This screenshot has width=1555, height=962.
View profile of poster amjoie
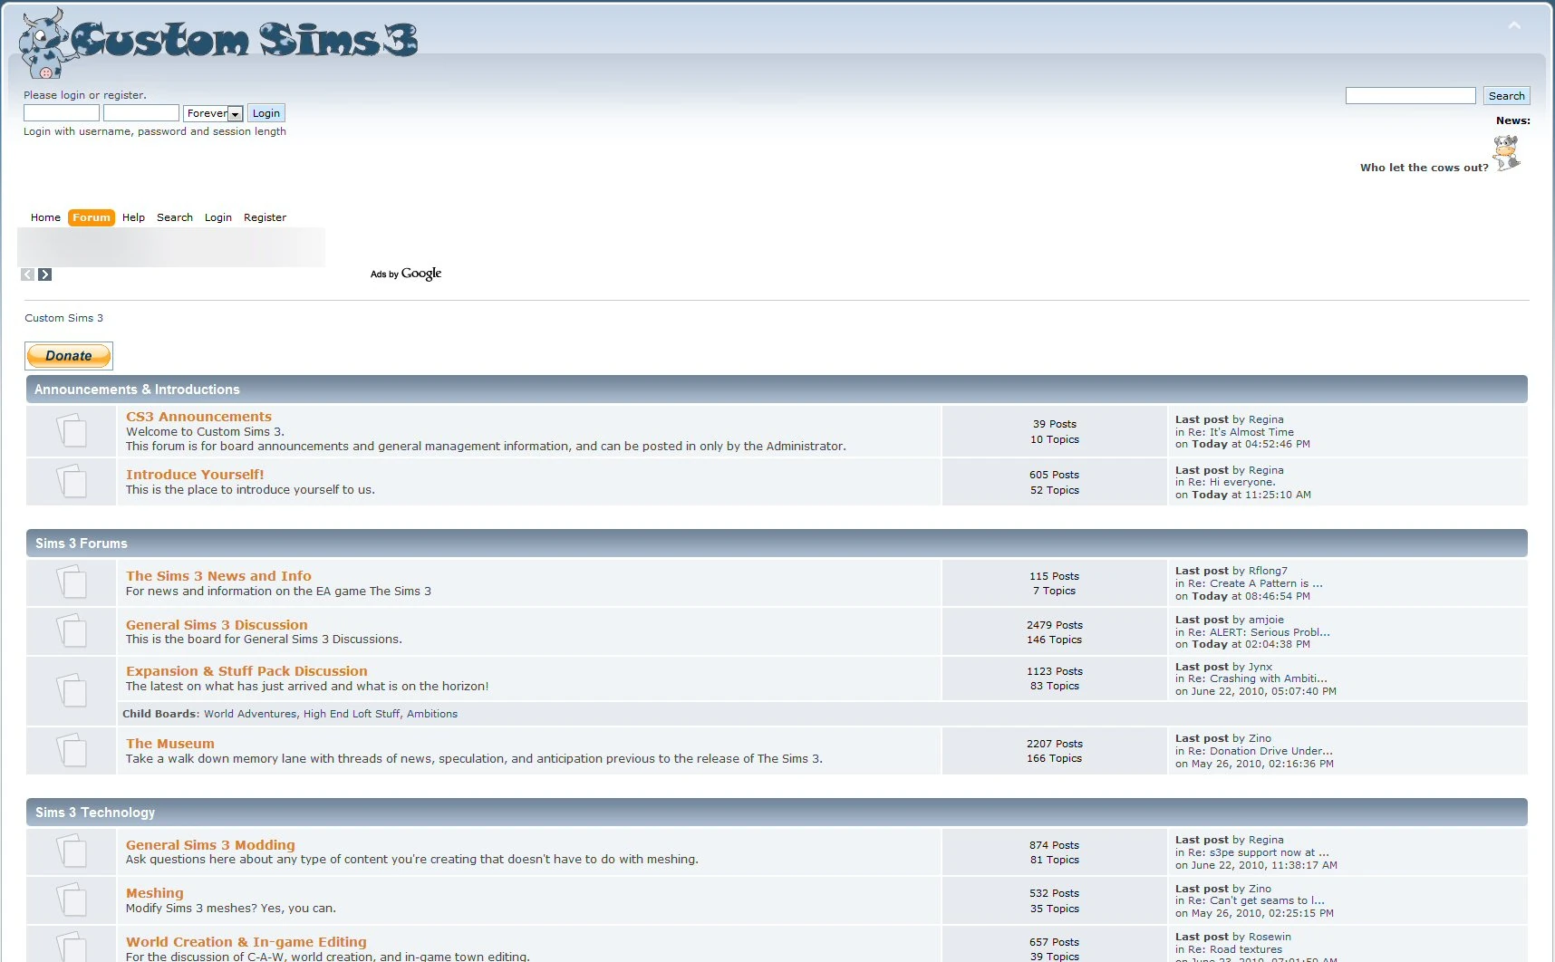[x=1266, y=620]
